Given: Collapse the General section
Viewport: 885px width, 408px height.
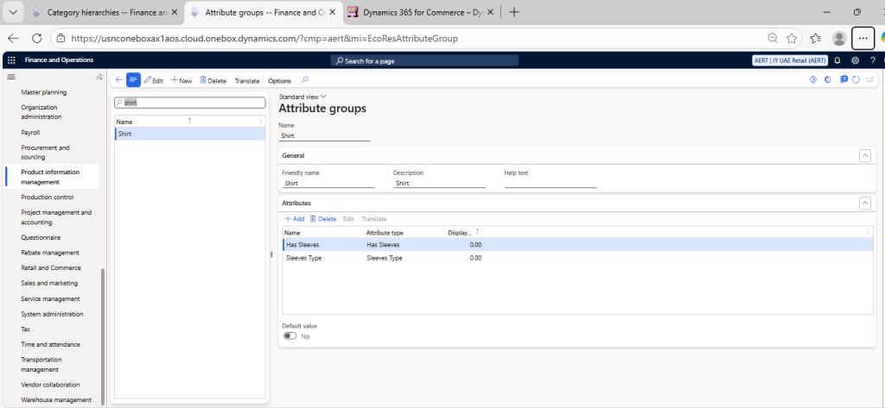Looking at the screenshot, I should (863, 155).
